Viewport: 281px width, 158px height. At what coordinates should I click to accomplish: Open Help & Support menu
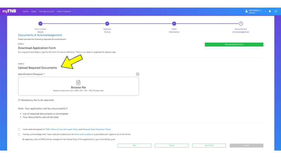pyautogui.click(x=64, y=12)
